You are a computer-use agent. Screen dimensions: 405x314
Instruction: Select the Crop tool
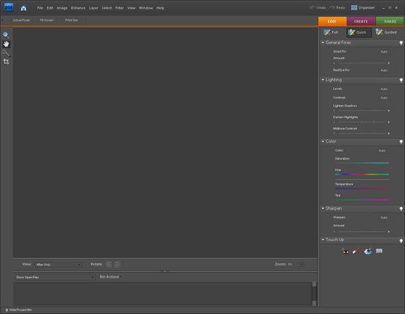point(6,62)
